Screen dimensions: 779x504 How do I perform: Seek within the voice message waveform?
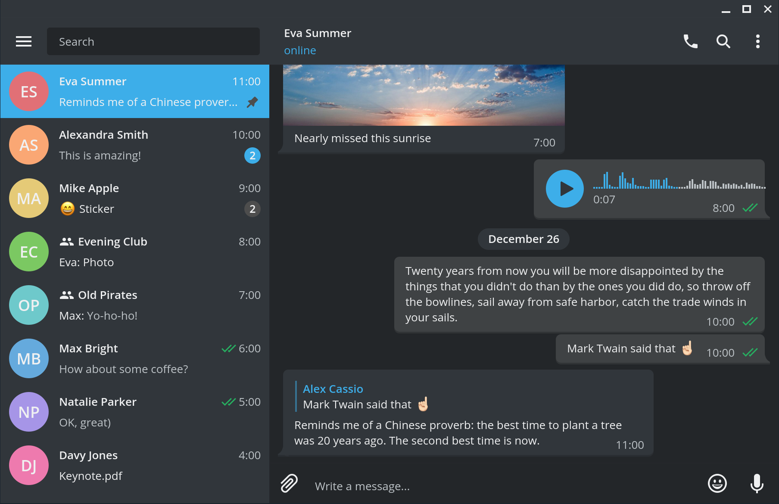[x=679, y=180]
